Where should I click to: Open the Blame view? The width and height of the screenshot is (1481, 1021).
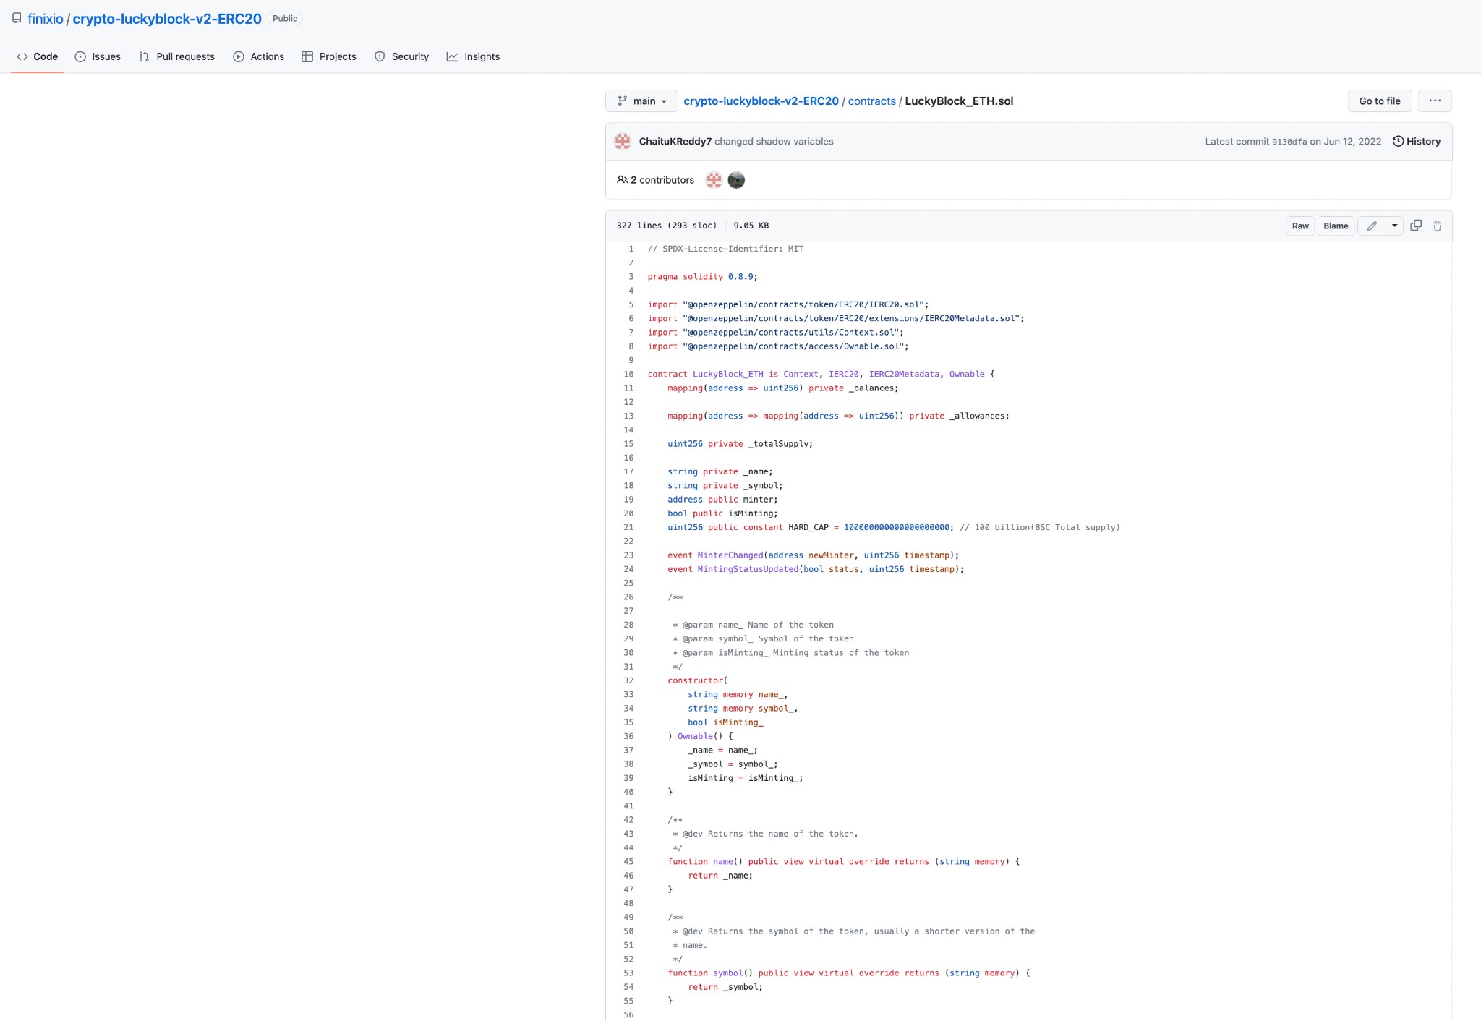pyautogui.click(x=1336, y=226)
